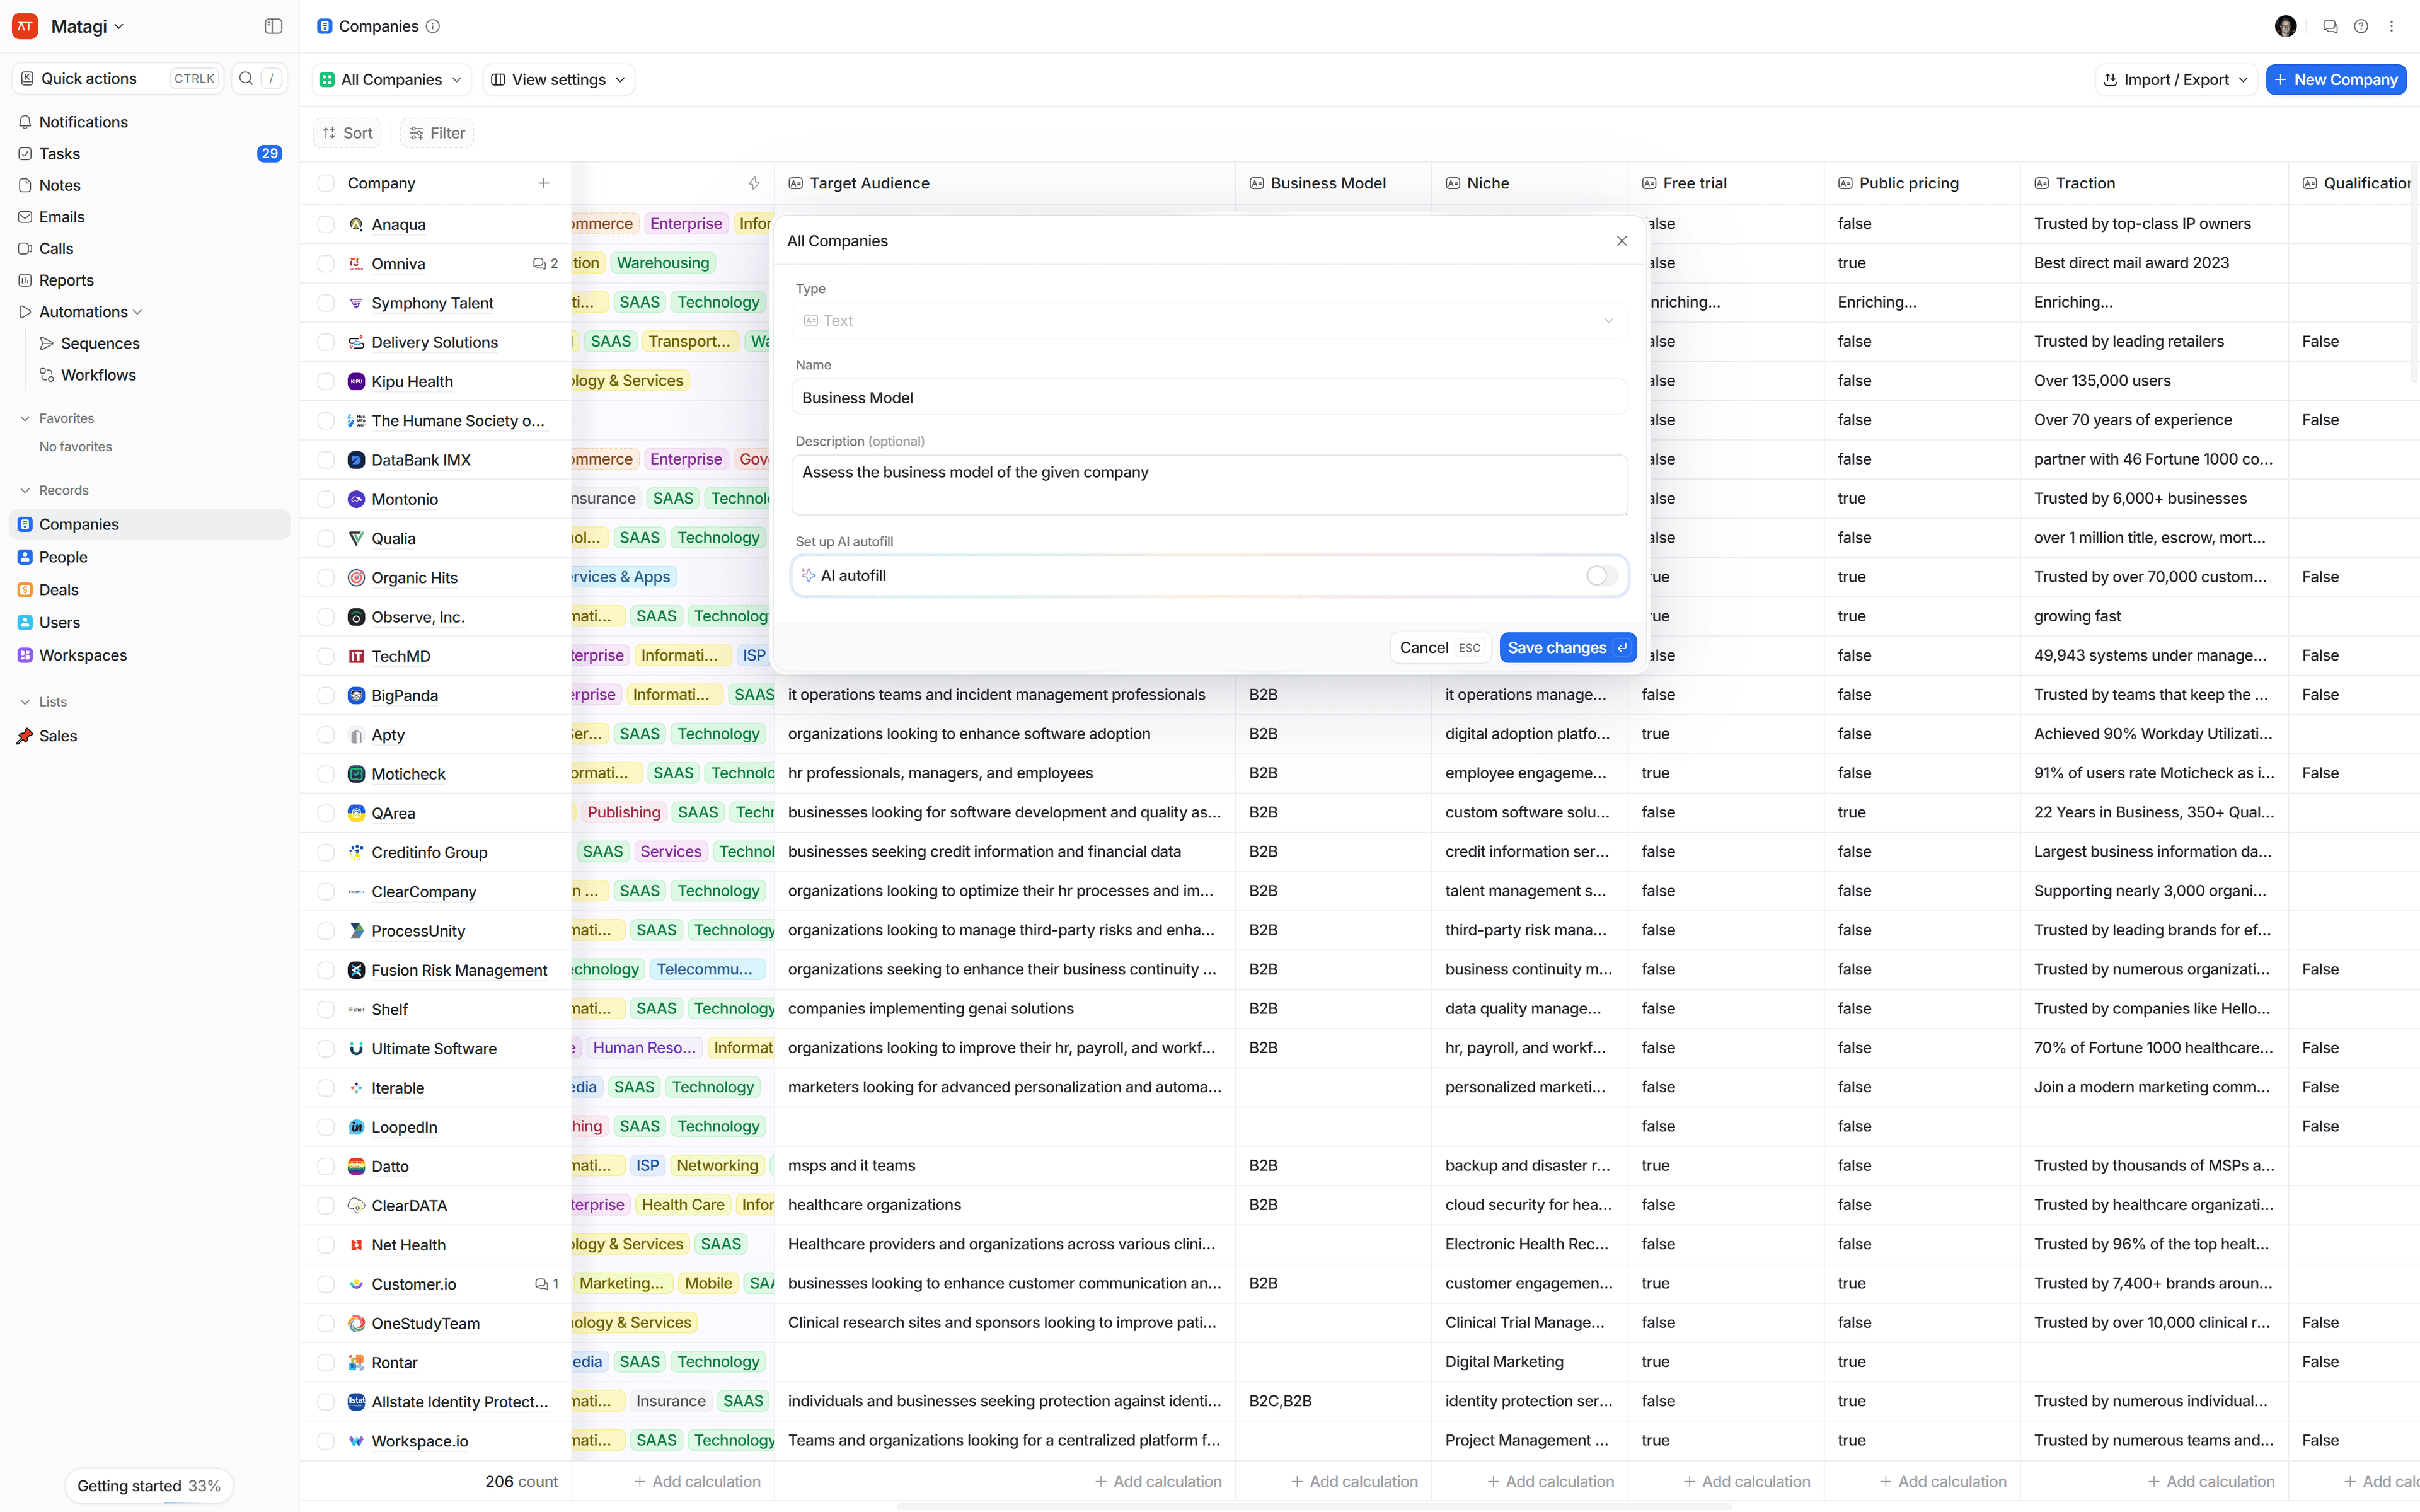
Task: Click the plus icon in Company column header
Action: (544, 183)
